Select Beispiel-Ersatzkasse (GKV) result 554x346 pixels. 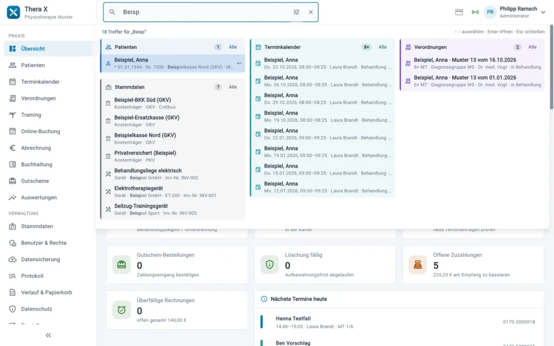click(173, 121)
